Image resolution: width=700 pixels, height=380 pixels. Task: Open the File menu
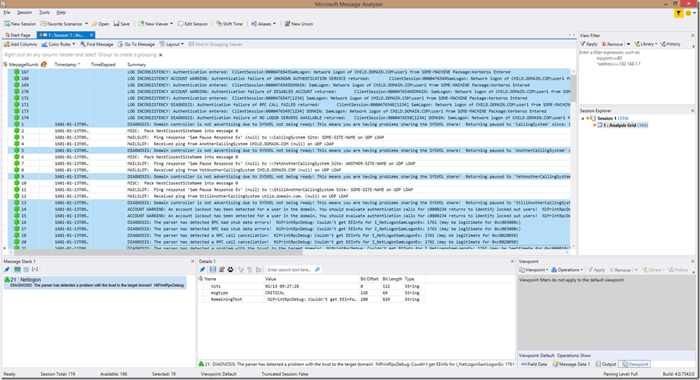(x=7, y=13)
